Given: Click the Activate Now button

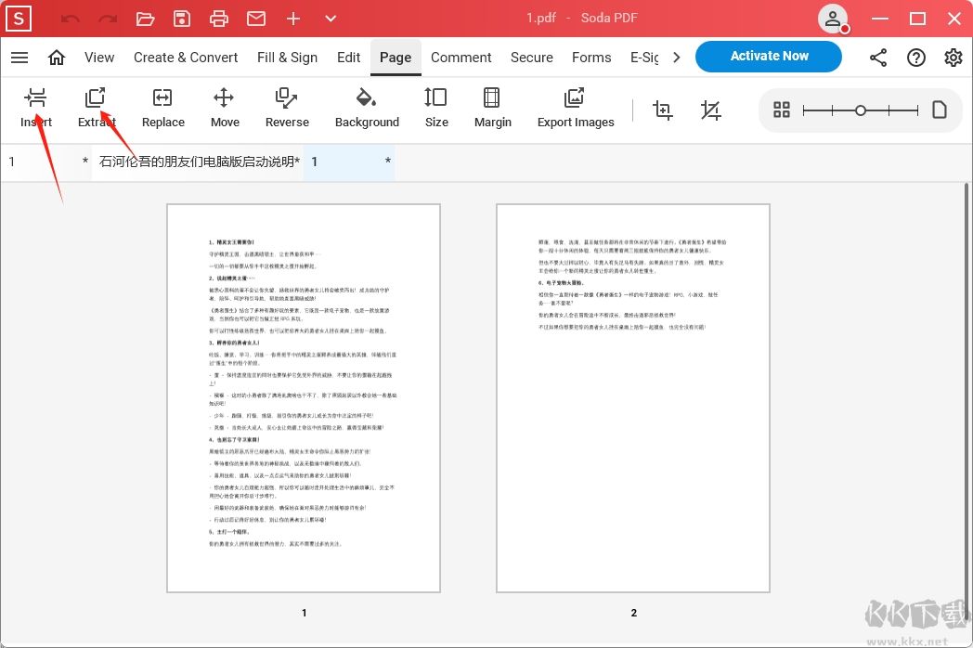Looking at the screenshot, I should click(x=768, y=56).
